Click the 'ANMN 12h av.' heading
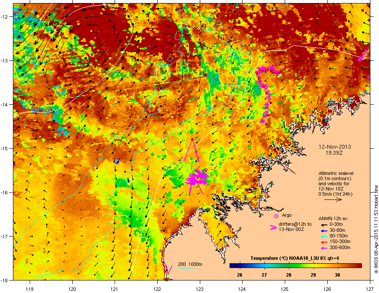379x293 pixels. click(x=333, y=218)
